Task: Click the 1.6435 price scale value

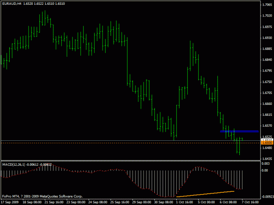Action: 267,159
